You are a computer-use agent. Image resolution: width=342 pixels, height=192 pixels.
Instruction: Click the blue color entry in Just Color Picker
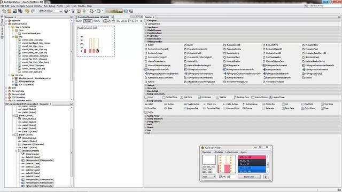(252, 168)
